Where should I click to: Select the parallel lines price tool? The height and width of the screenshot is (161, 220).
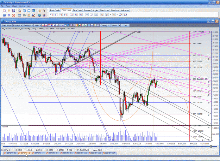(87, 14)
